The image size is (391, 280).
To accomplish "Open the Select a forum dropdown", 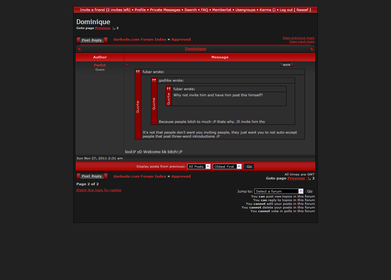I will point(278,191).
